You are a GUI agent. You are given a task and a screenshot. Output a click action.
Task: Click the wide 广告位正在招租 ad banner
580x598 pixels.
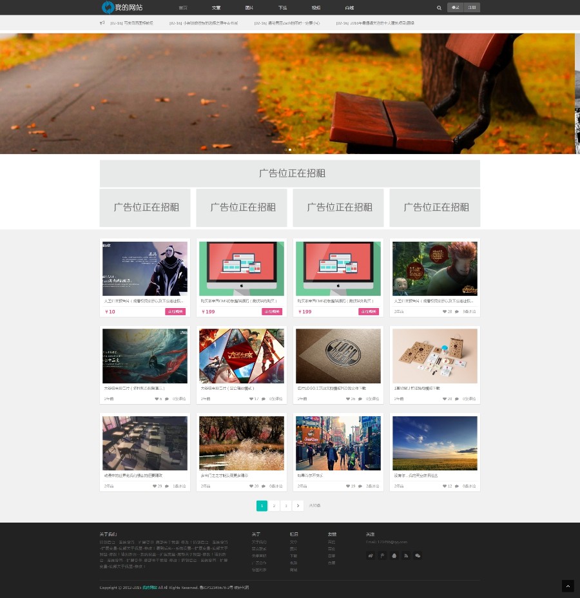tap(290, 173)
